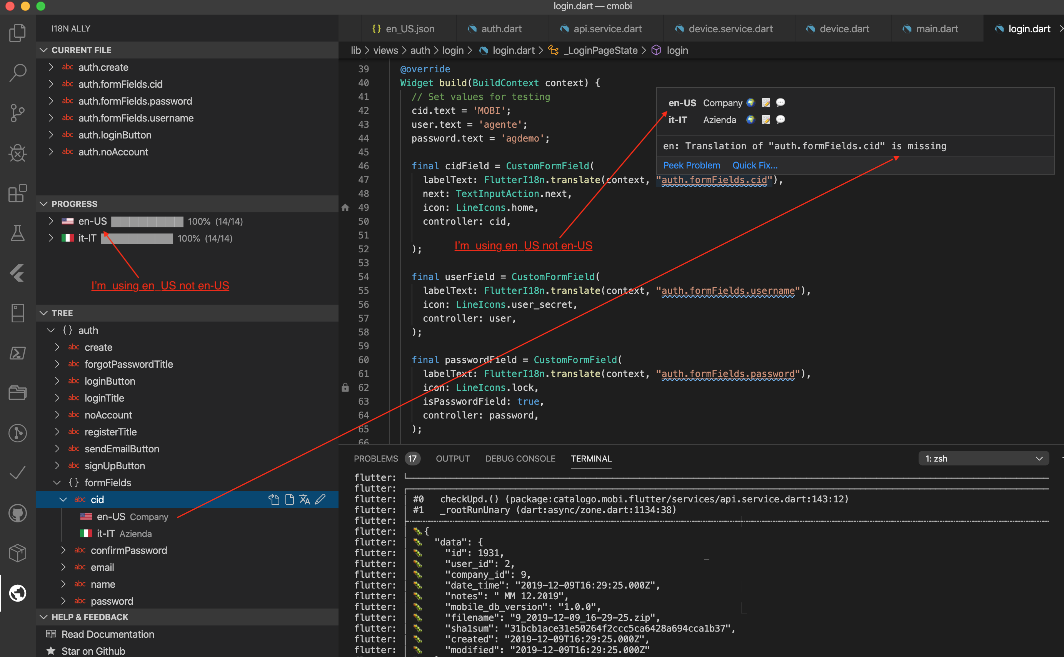The height and width of the screenshot is (657, 1064).
Task: Open Run and Debug in the activity bar
Action: [x=17, y=153]
